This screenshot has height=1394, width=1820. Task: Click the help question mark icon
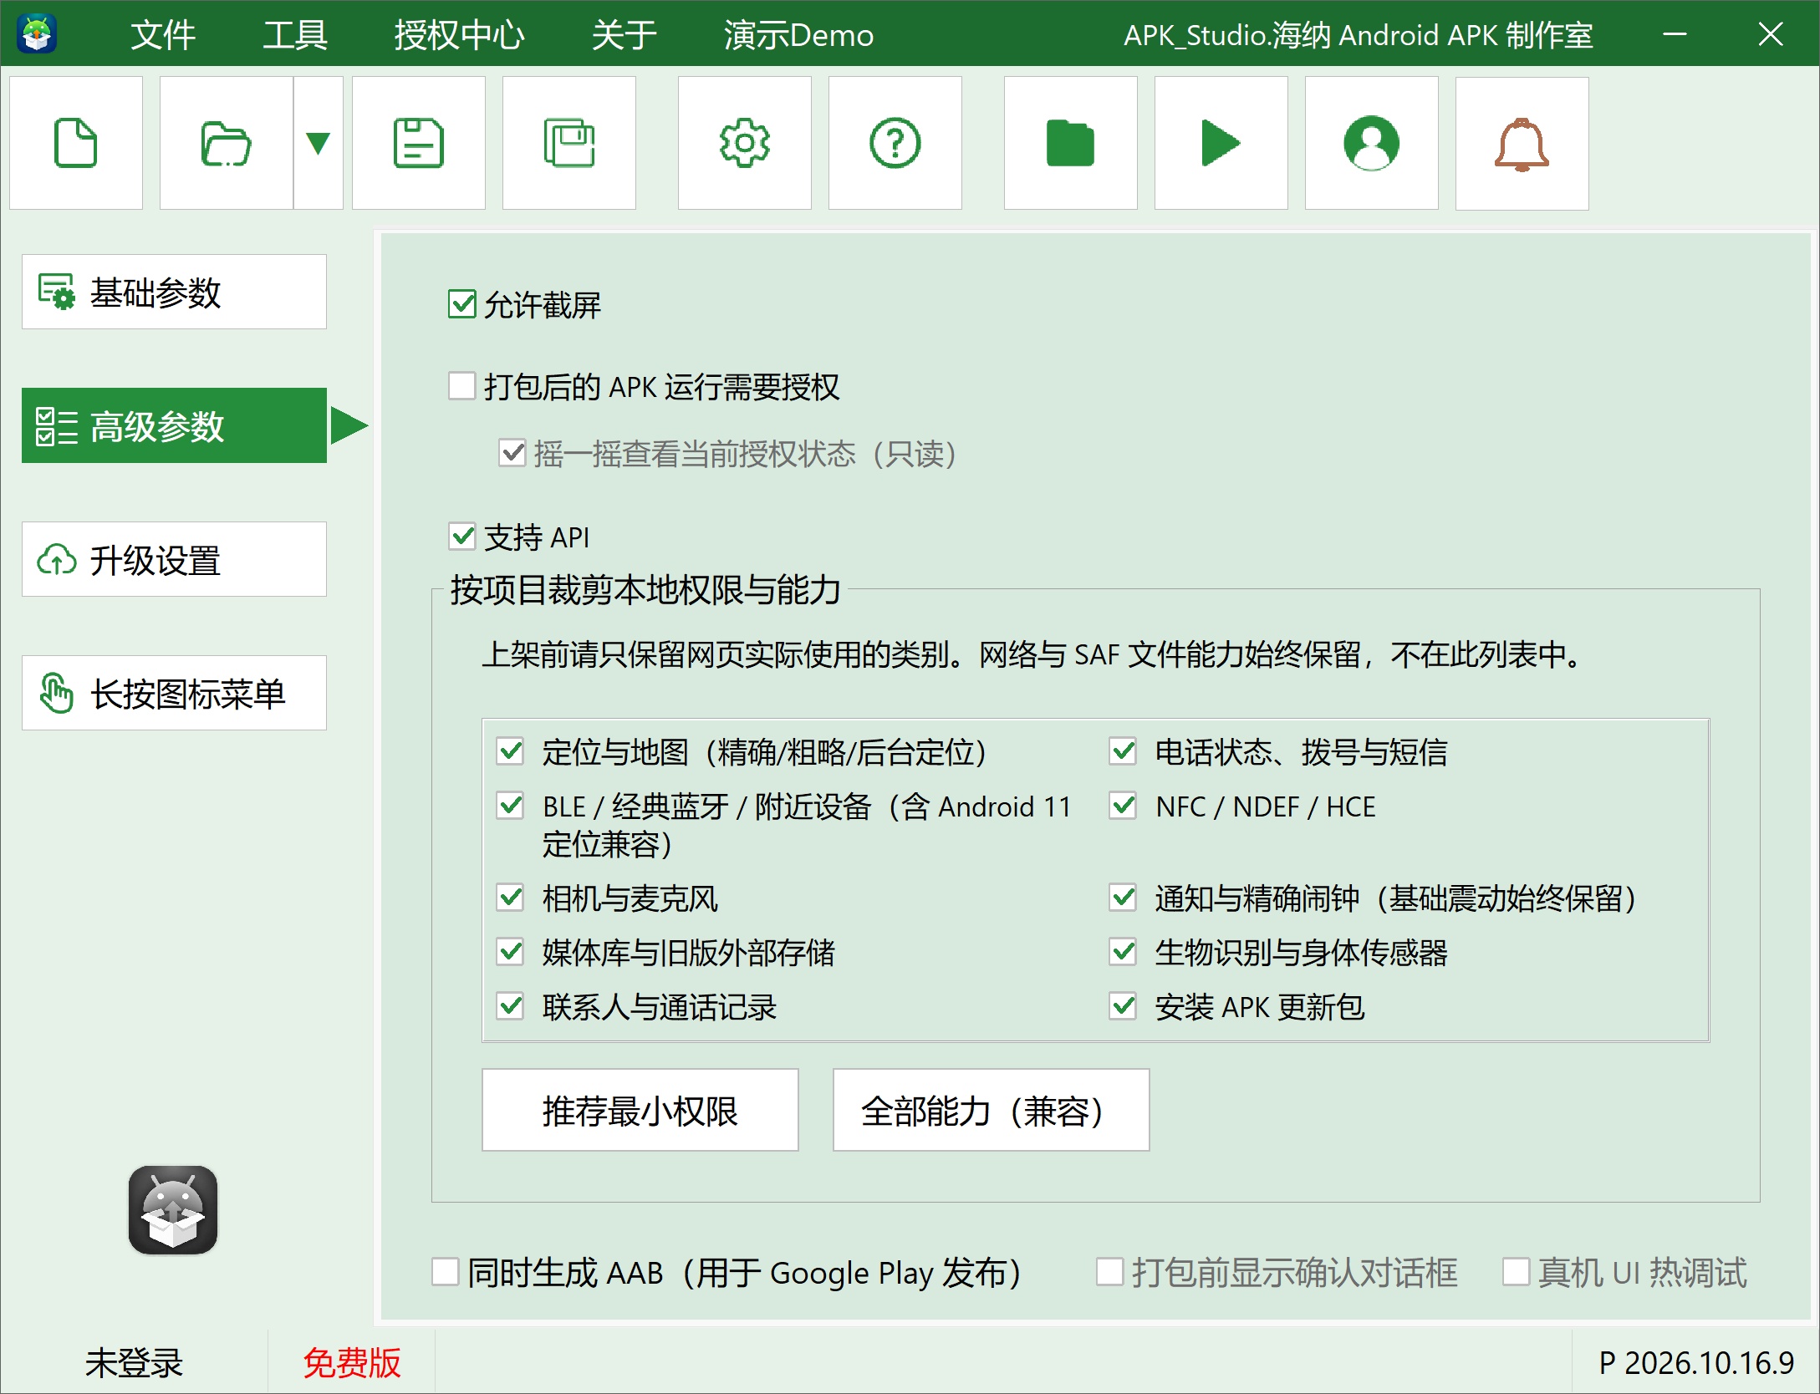[895, 143]
